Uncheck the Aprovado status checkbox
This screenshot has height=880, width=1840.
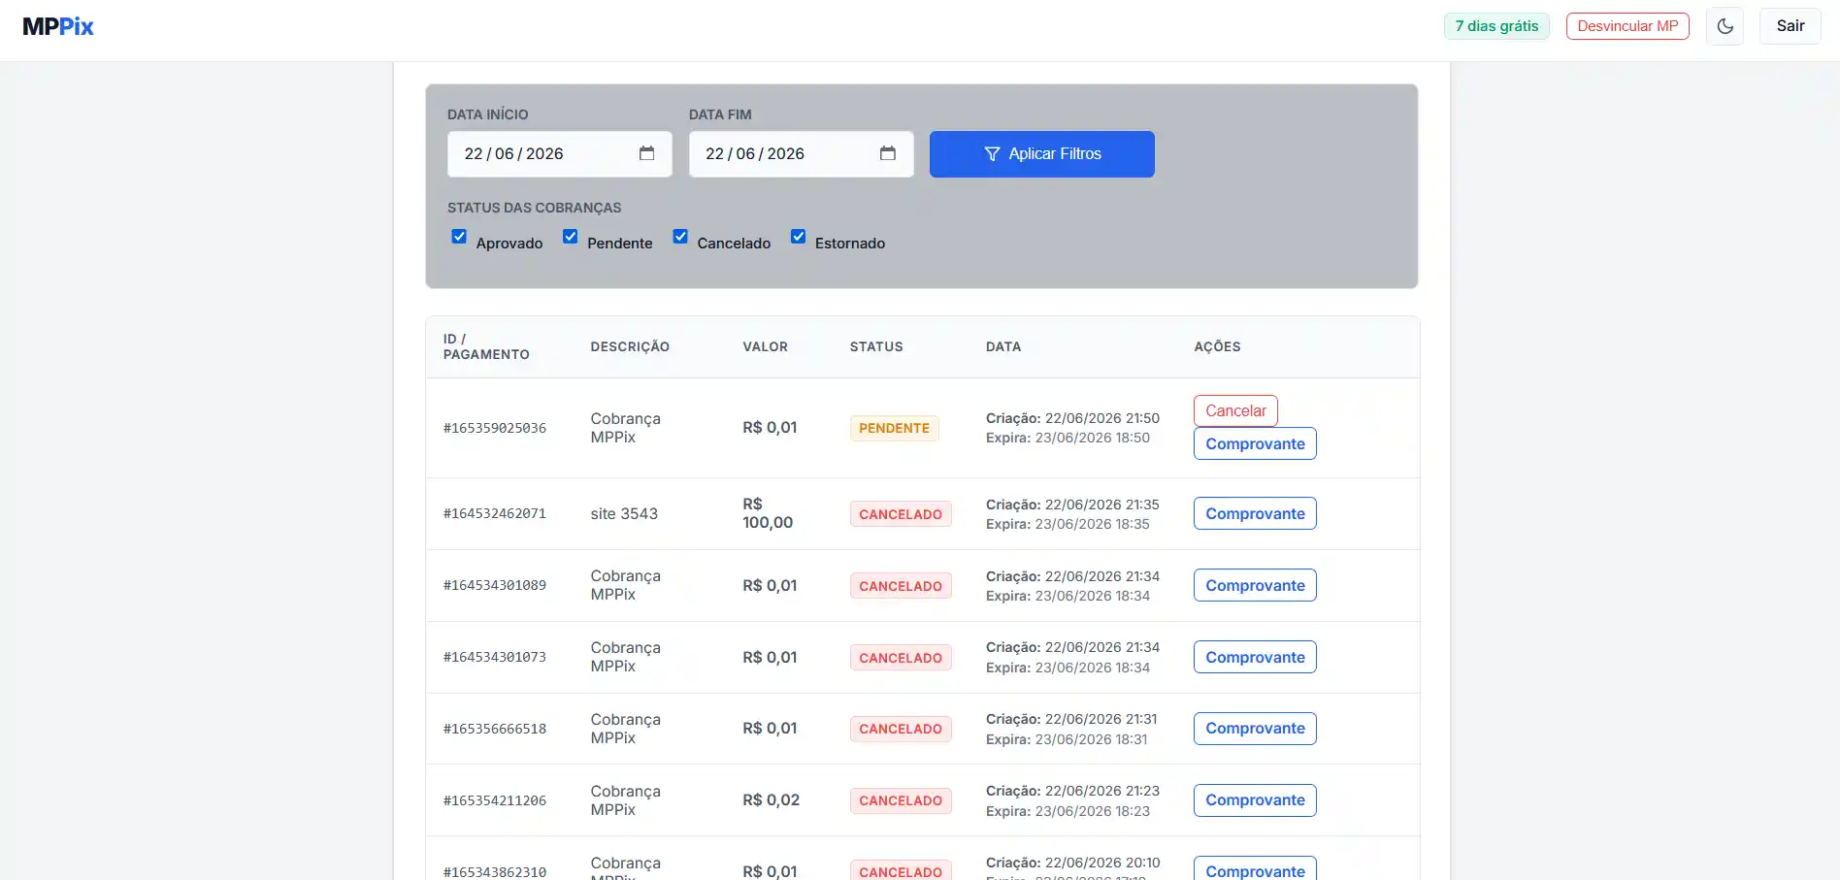[459, 237]
